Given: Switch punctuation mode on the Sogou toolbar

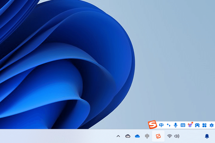Looking at the screenshot, I should [x=168, y=125].
